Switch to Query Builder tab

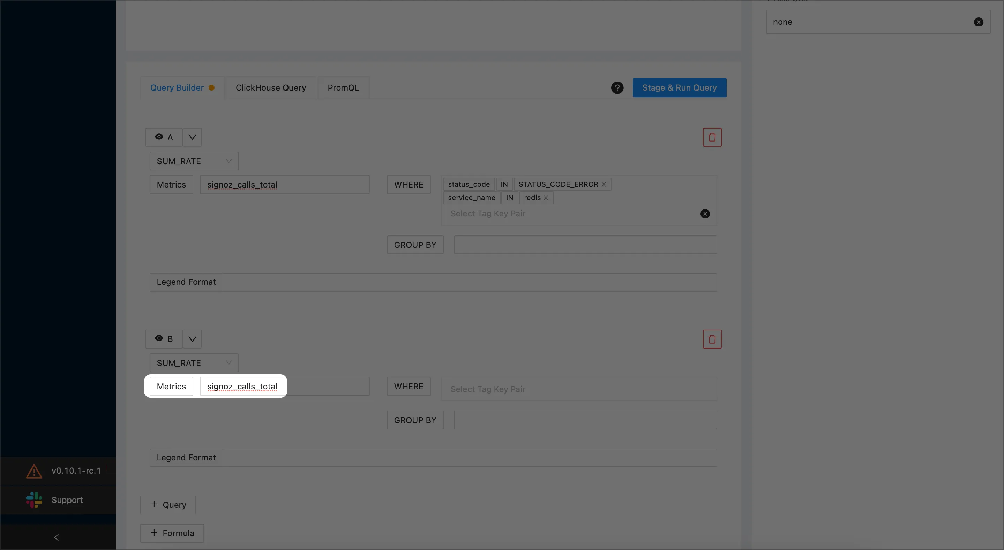pyautogui.click(x=182, y=87)
